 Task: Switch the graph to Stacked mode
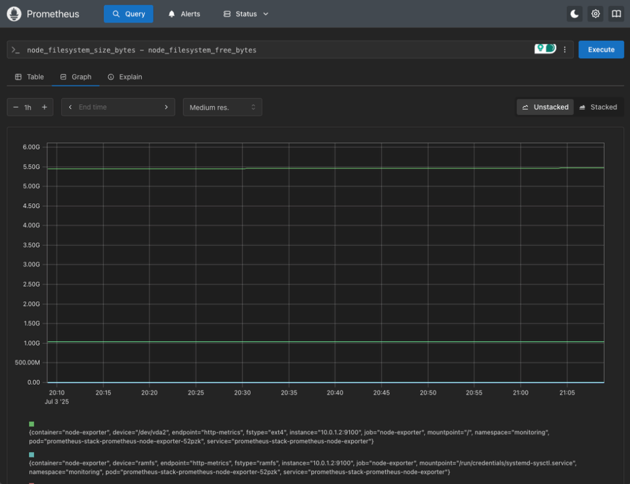coord(599,107)
